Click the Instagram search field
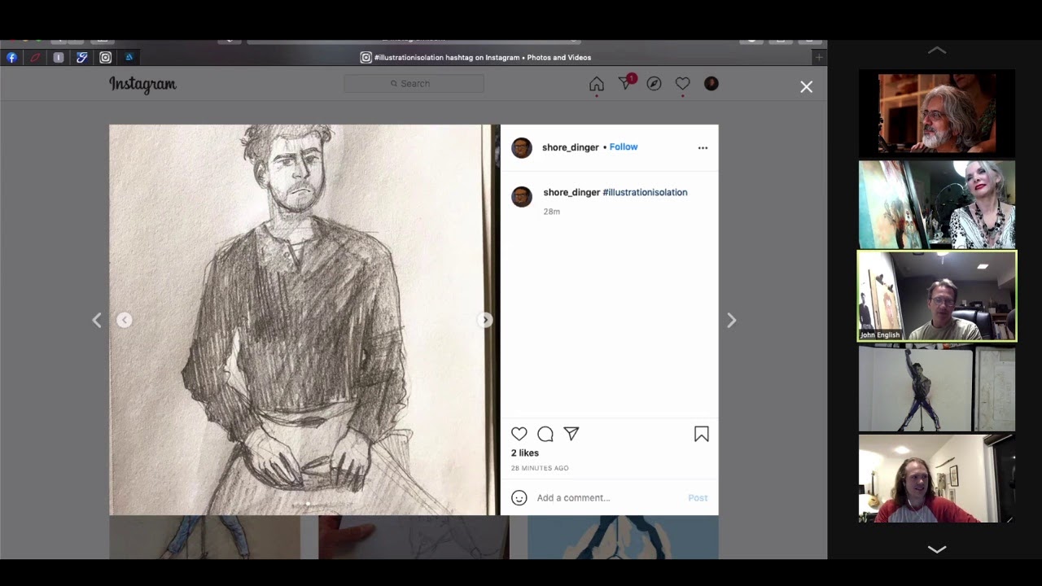 click(414, 83)
